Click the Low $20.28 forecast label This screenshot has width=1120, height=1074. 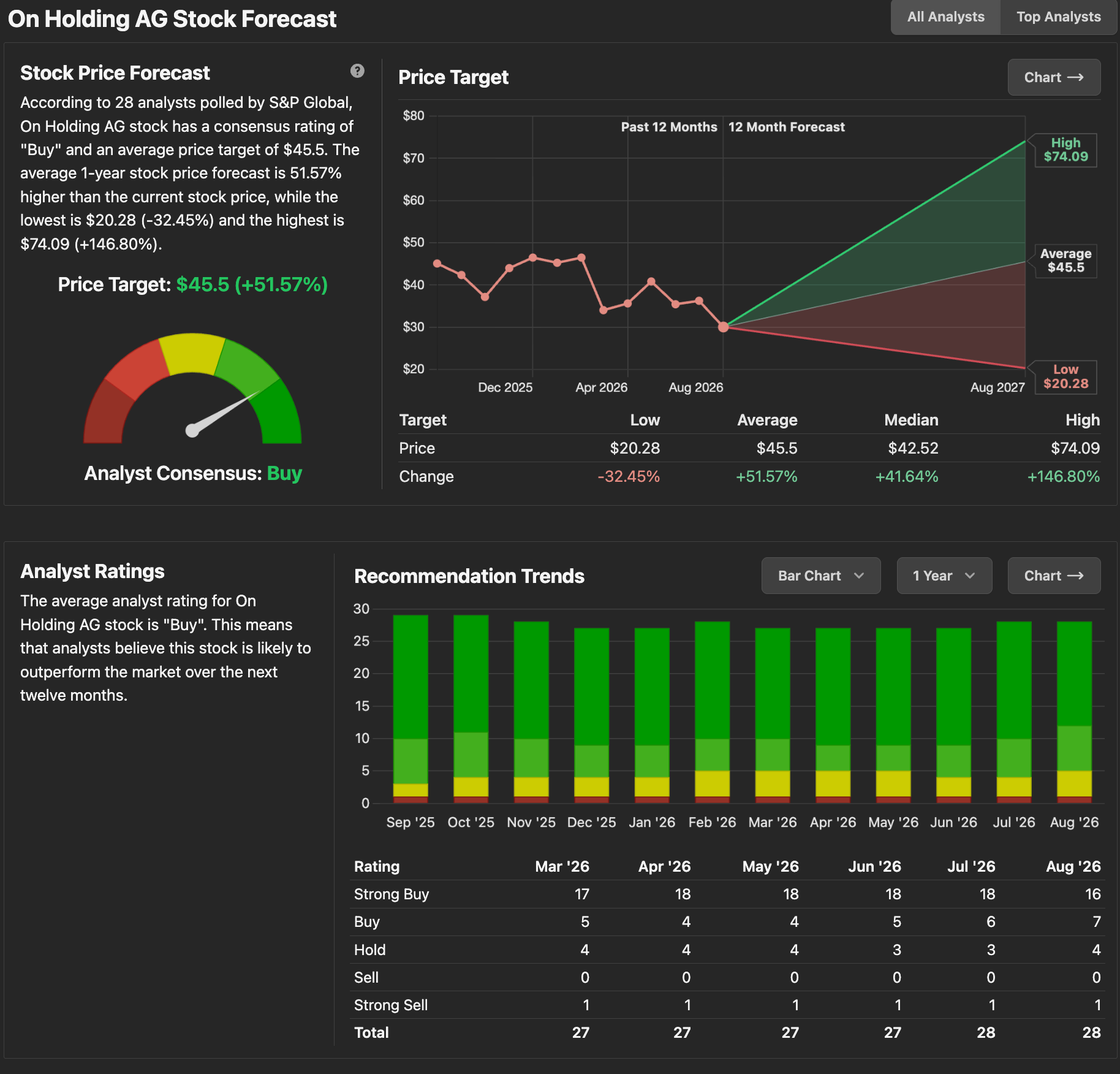1065,377
